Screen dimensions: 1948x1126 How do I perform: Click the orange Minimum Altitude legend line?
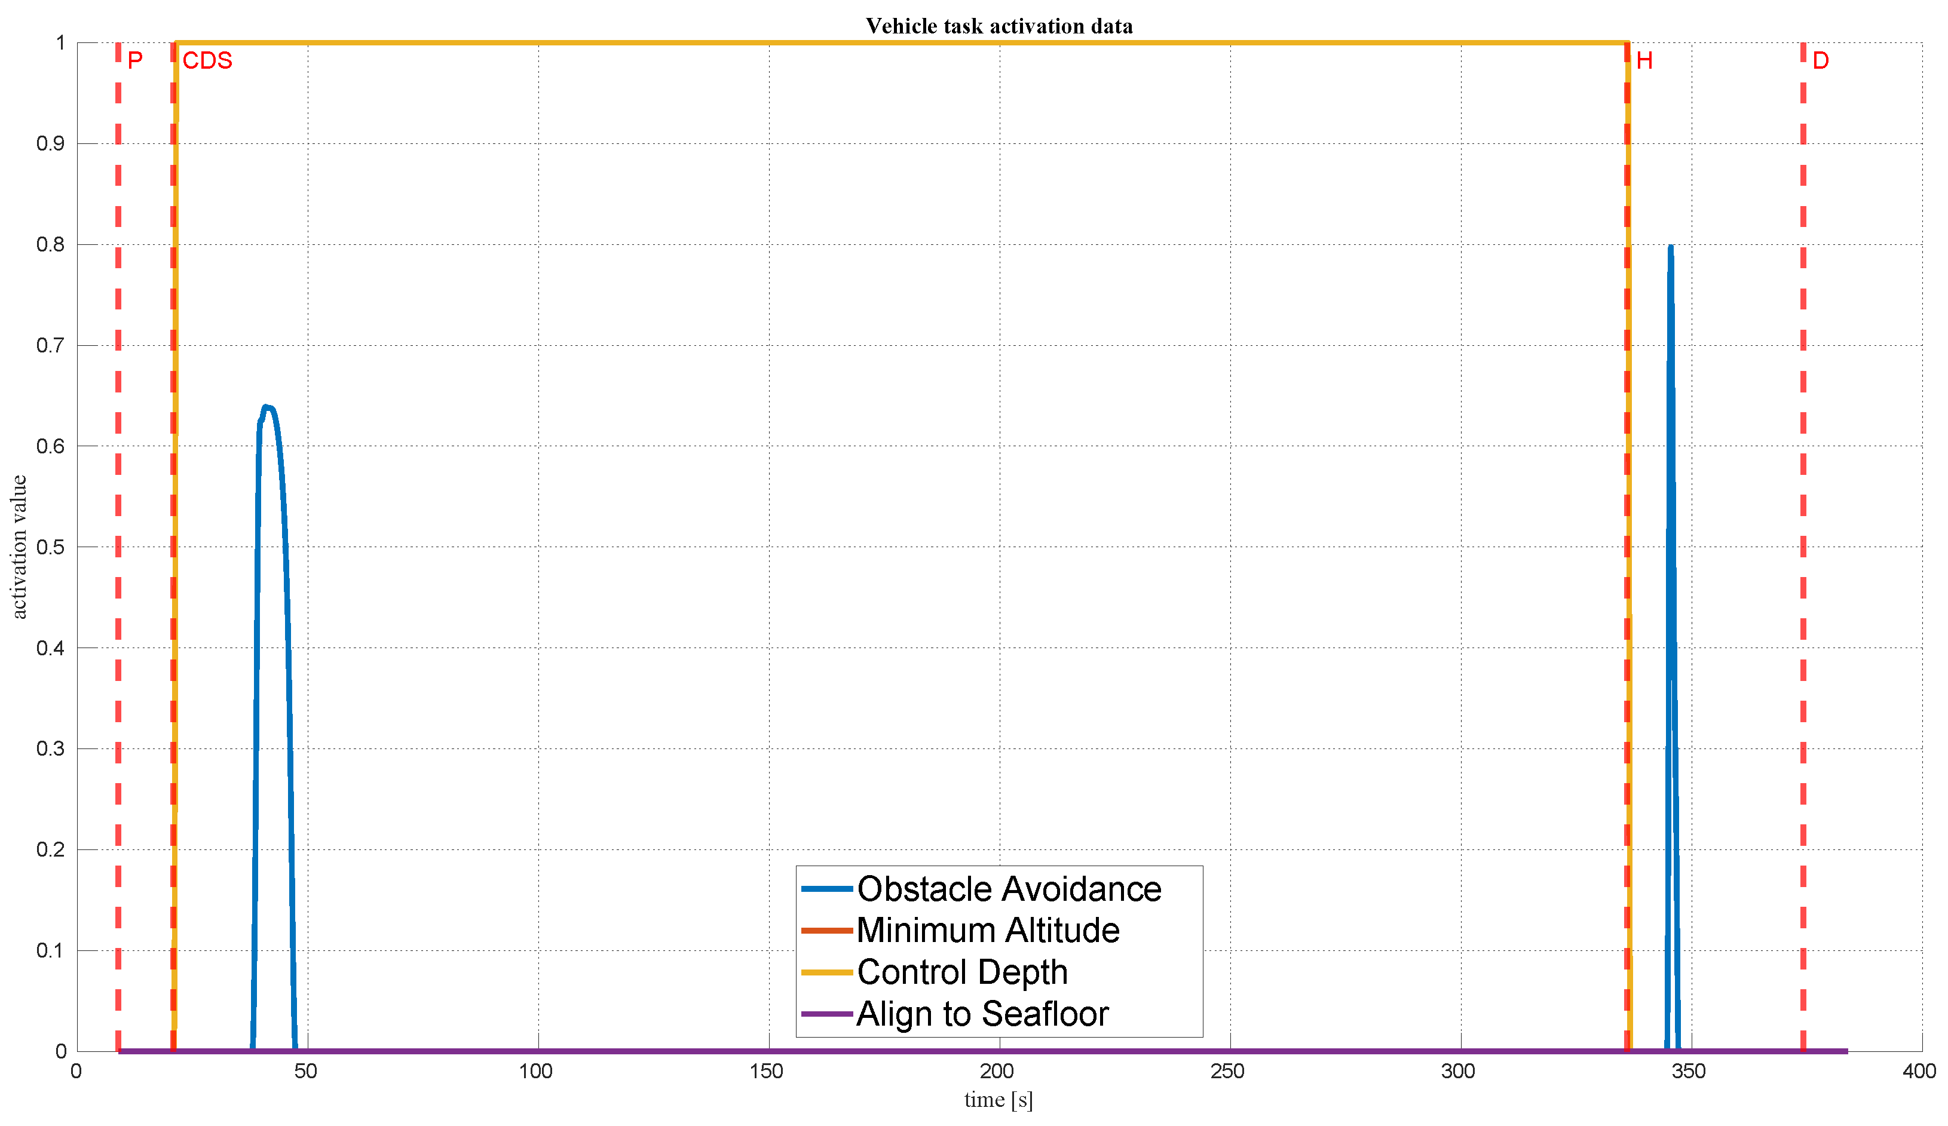coord(826,929)
